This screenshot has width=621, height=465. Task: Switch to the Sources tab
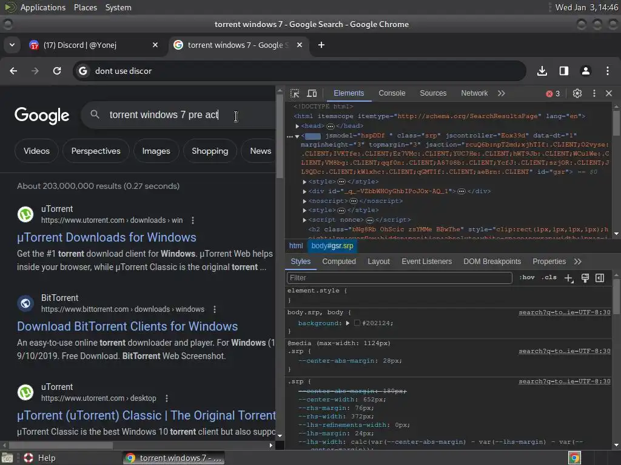click(x=433, y=93)
